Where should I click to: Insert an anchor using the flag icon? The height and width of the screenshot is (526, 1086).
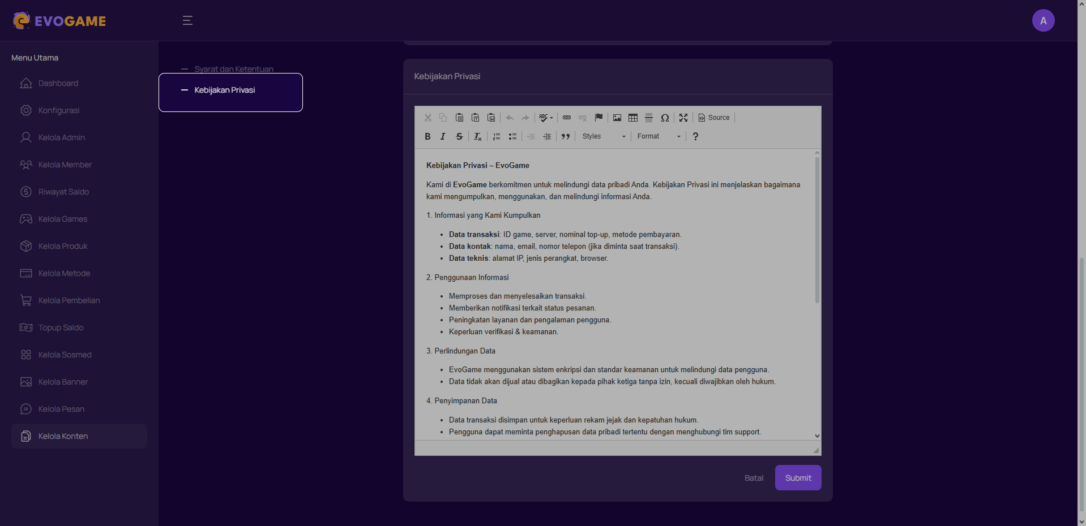point(598,118)
